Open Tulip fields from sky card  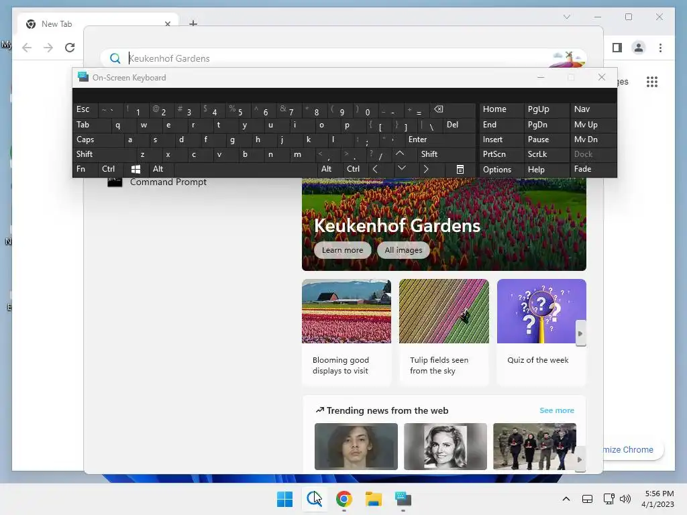coord(444,332)
